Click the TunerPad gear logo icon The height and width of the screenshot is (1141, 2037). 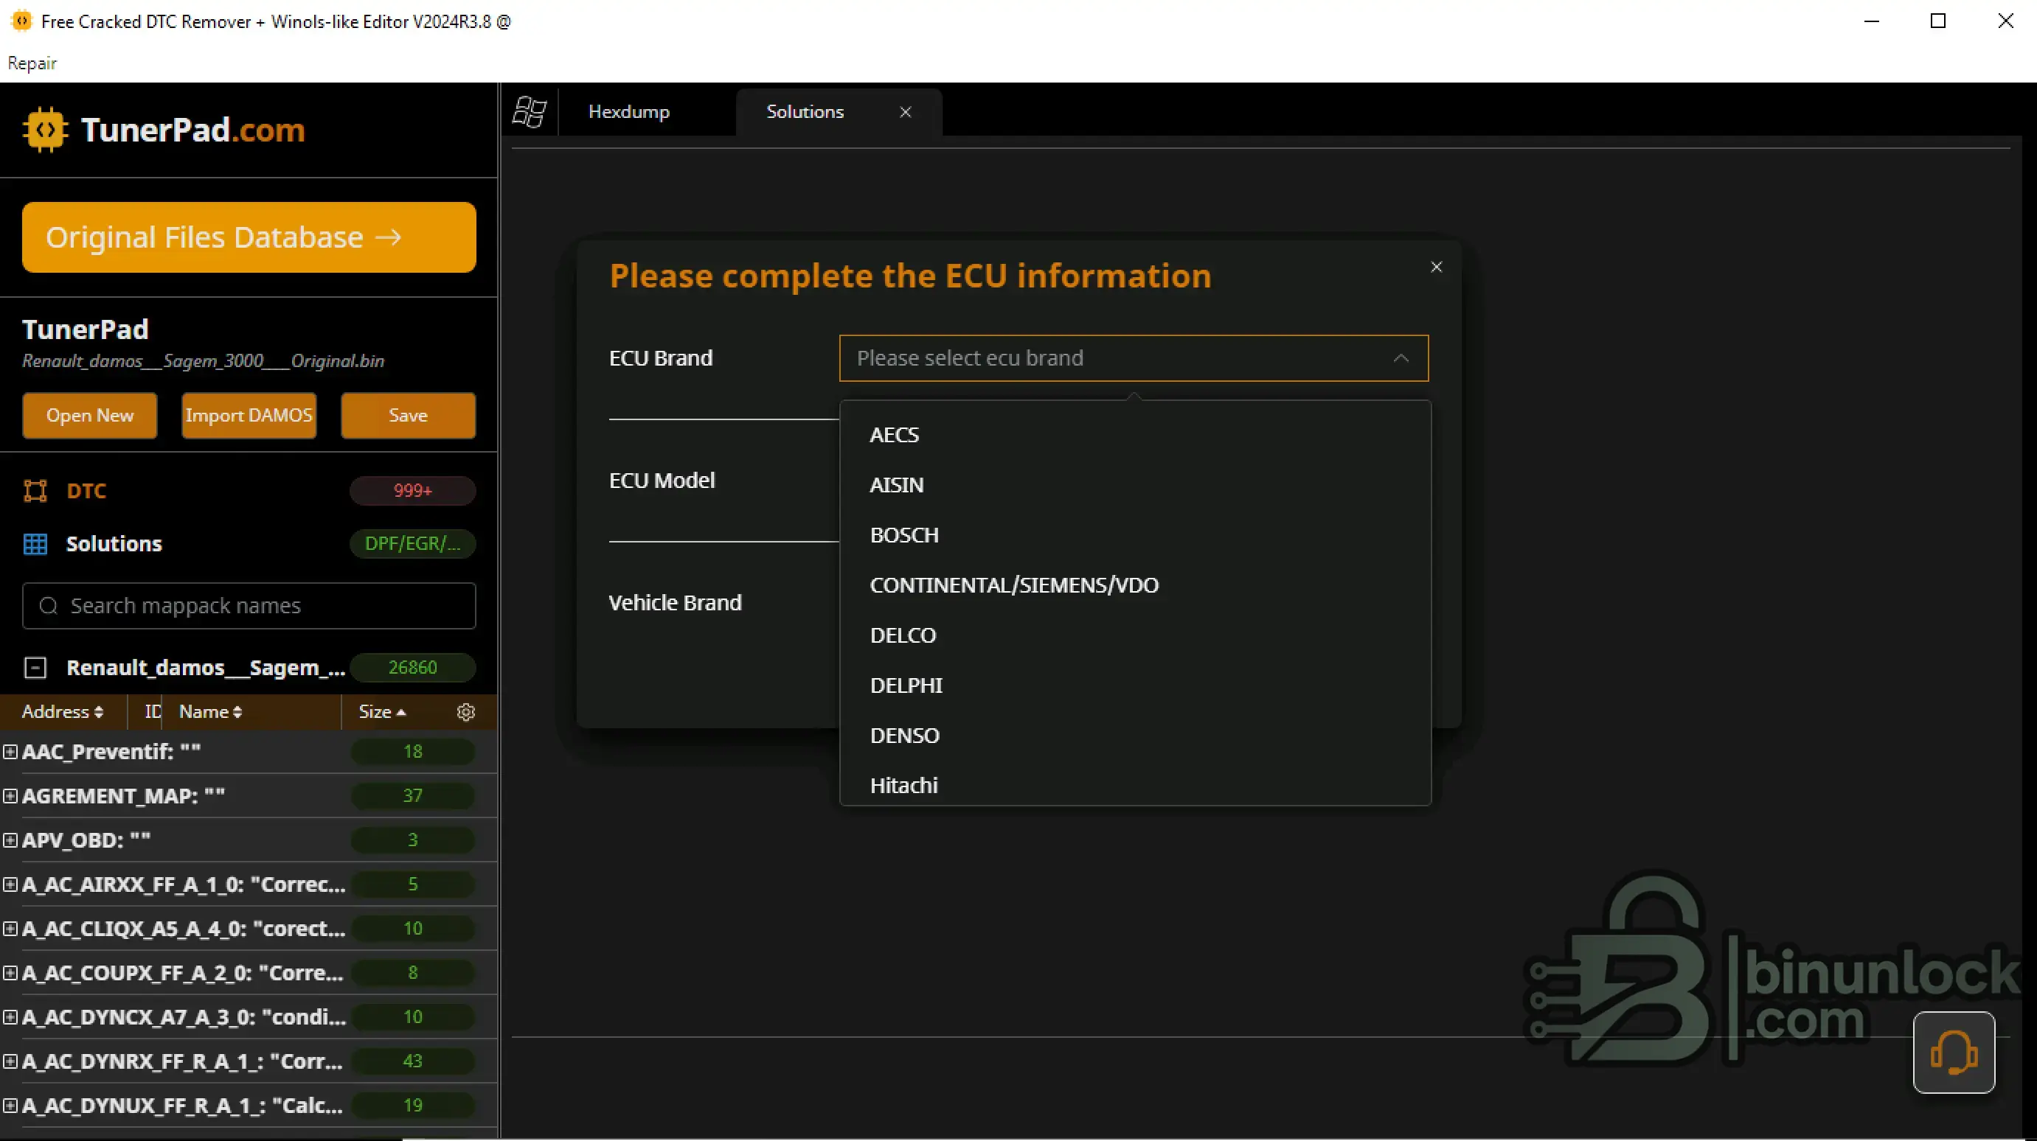pos(45,130)
